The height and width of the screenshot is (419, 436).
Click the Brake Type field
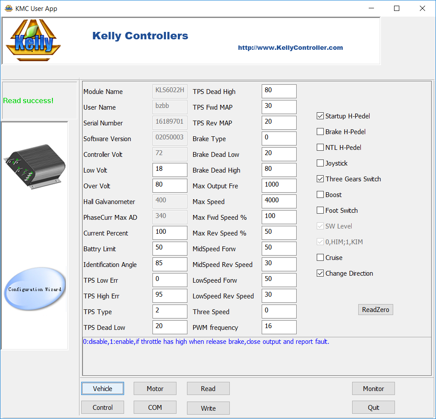point(279,139)
